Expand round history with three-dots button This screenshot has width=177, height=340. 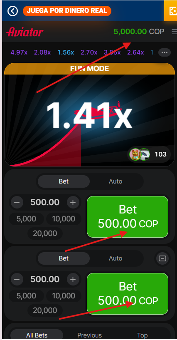click(165, 52)
